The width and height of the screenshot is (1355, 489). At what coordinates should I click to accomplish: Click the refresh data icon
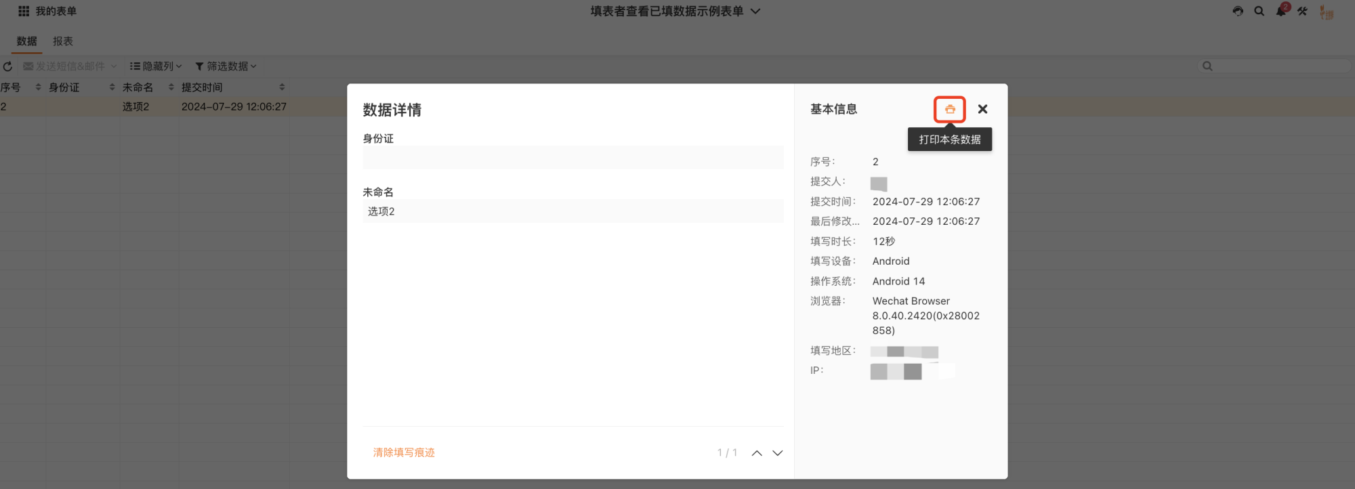[x=8, y=66]
